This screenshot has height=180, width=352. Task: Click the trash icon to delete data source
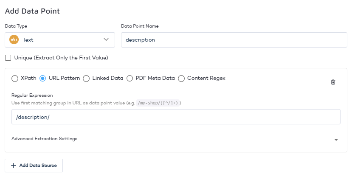tap(333, 82)
